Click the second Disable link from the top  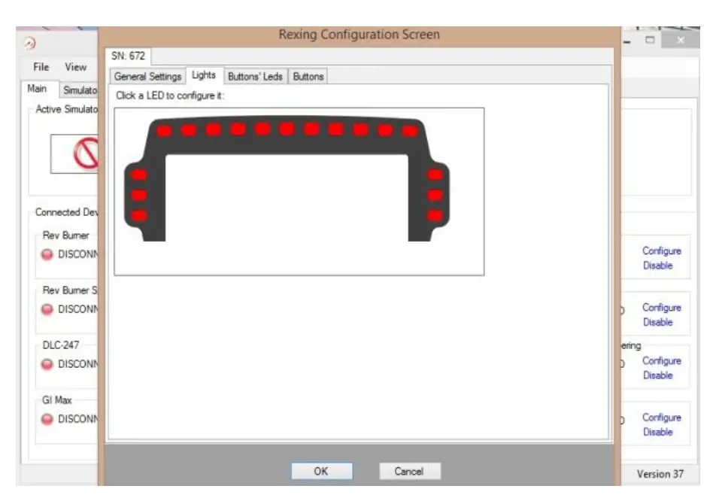[x=657, y=323]
